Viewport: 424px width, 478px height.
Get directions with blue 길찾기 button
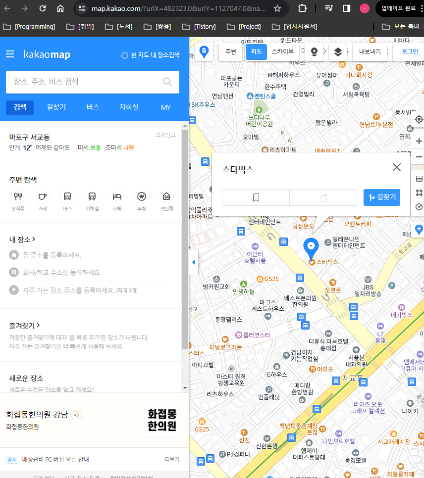click(x=381, y=197)
